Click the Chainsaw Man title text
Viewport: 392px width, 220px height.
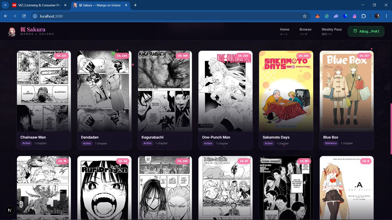pyautogui.click(x=33, y=137)
